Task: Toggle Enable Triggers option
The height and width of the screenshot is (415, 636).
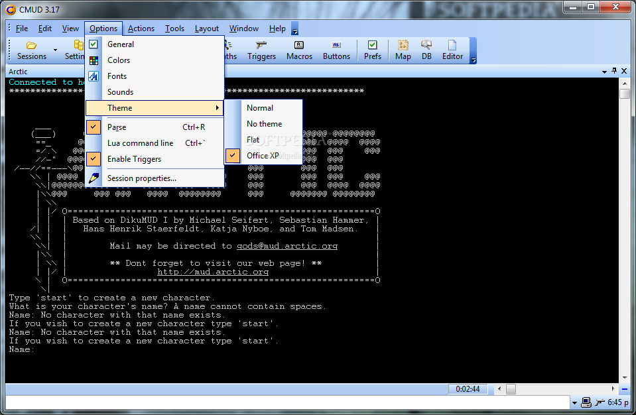Action: click(x=155, y=159)
